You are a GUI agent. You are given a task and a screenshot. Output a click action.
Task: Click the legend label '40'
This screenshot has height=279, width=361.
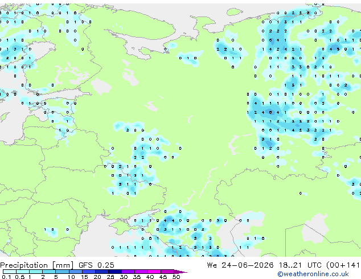click(x=150, y=277)
